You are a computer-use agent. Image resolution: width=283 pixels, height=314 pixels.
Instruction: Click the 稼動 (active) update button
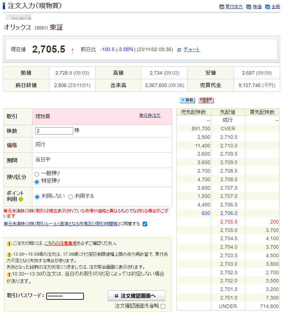[x=187, y=100]
